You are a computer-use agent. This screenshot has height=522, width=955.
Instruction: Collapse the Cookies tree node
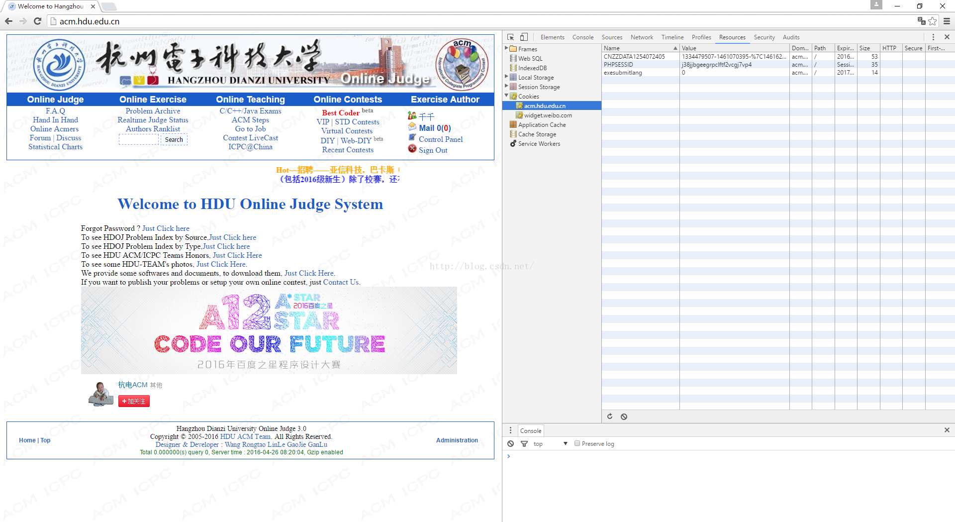click(506, 96)
